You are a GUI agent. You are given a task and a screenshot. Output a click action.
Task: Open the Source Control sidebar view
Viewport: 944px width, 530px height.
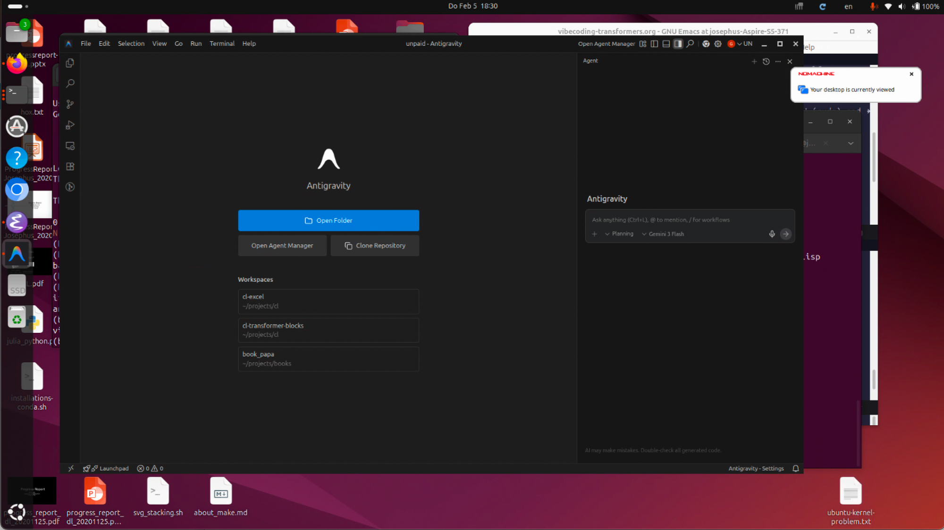point(70,104)
